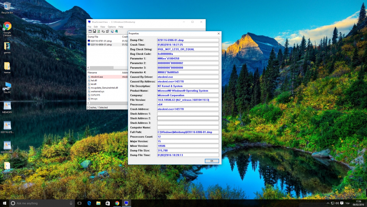The image size is (367, 207).
Task: Click the upper pane horizontal scrollbar thumb
Action: coord(102,68)
